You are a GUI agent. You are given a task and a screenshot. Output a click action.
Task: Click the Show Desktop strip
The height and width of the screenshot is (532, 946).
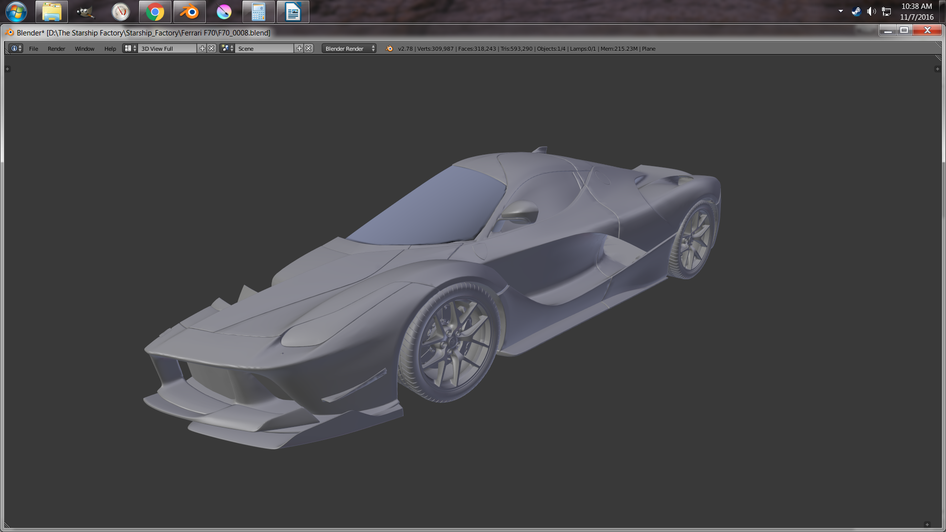943,11
